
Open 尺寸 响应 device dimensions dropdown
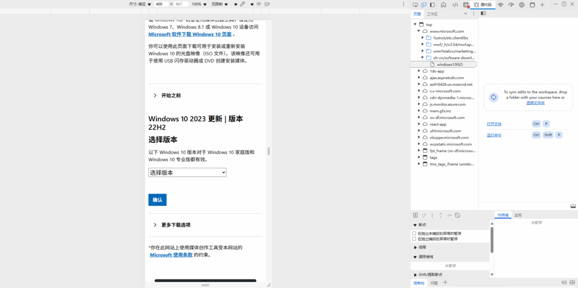tap(140, 4)
